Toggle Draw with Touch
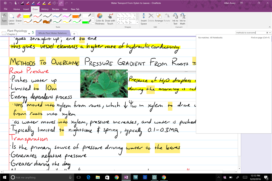Screen dimensions: 272x181 click(x=110, y=19)
